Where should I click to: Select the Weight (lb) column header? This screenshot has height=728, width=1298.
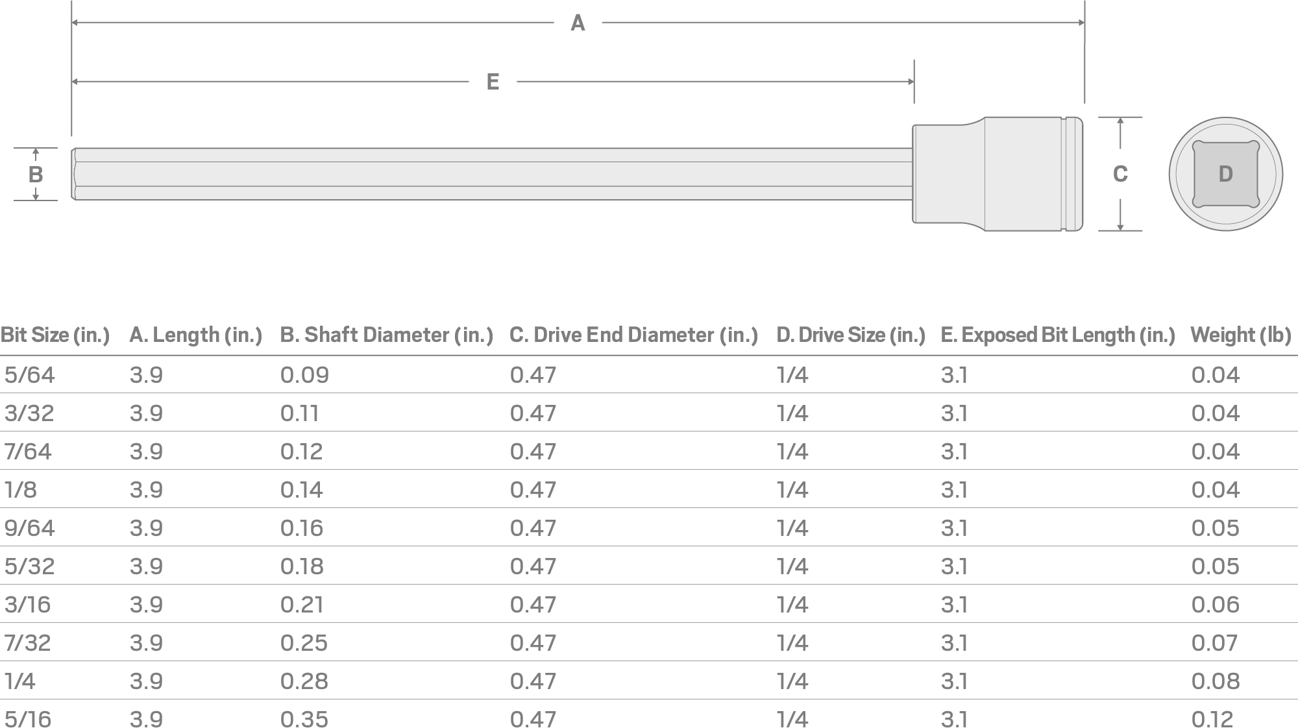(1241, 335)
